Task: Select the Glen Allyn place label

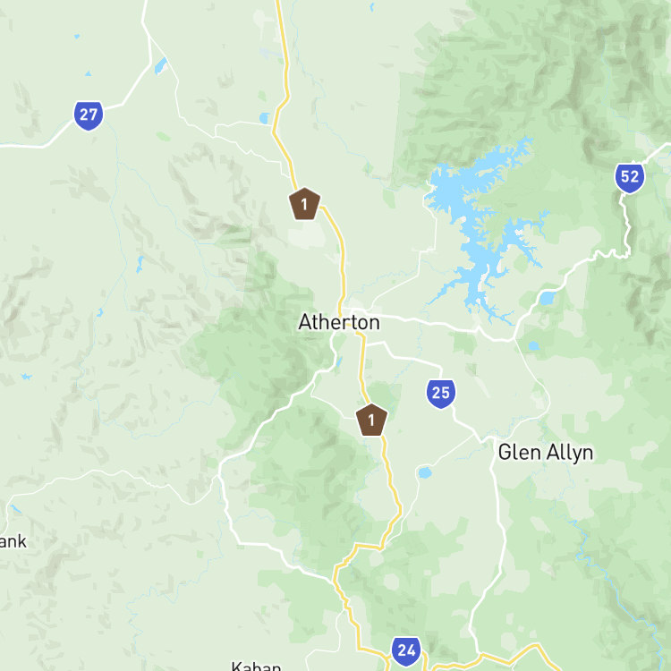Action: click(x=546, y=453)
